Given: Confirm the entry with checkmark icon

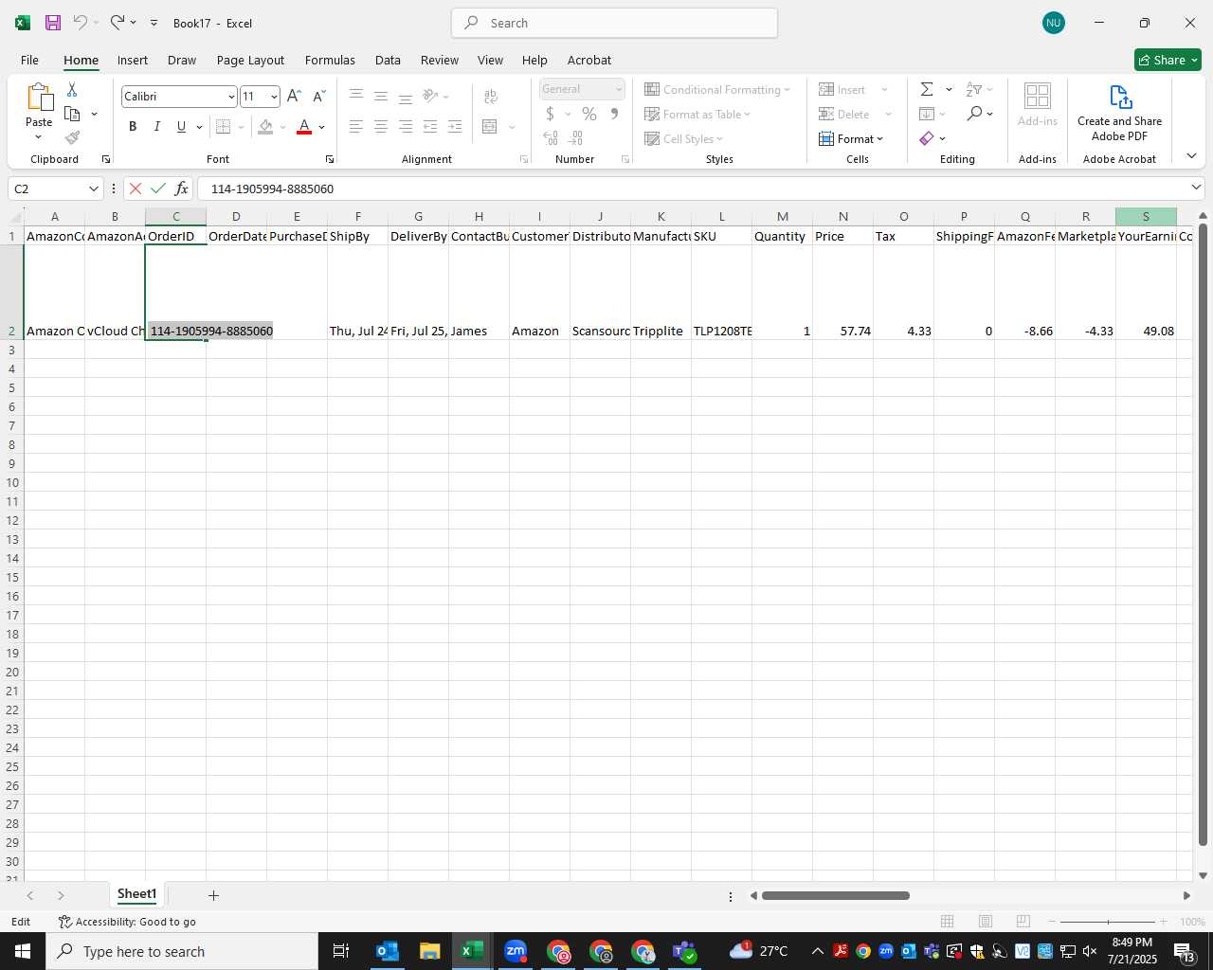Looking at the screenshot, I should coord(158,189).
